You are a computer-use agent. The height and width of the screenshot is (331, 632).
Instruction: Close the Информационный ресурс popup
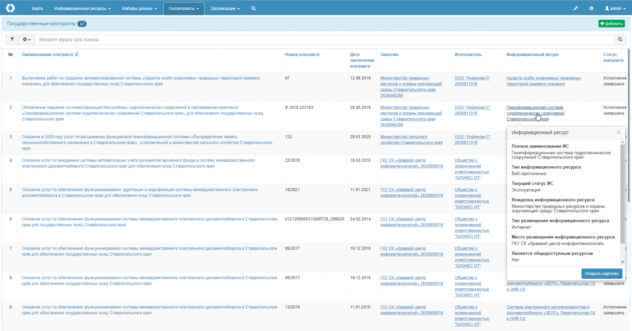point(618,132)
